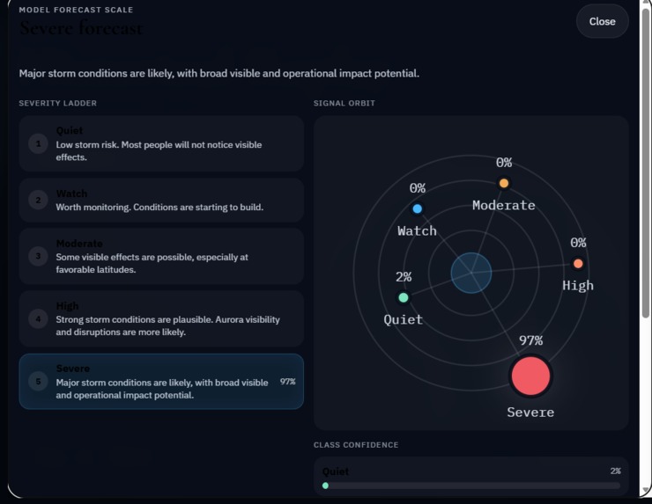
Task: Click the High label in orbit chart
Action: [578, 286]
